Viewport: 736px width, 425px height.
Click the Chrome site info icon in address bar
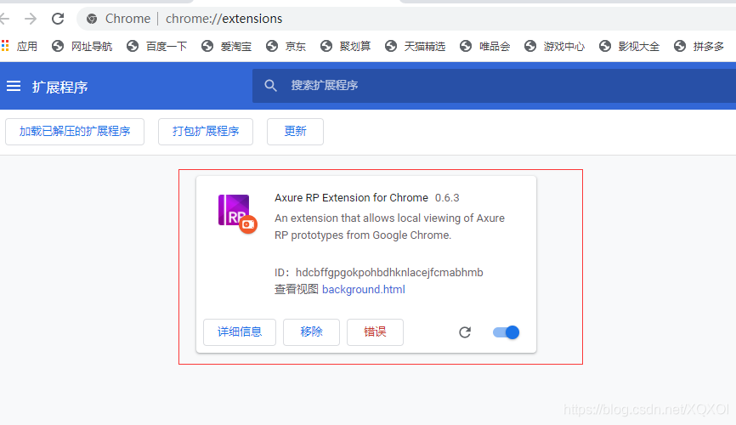click(x=92, y=19)
